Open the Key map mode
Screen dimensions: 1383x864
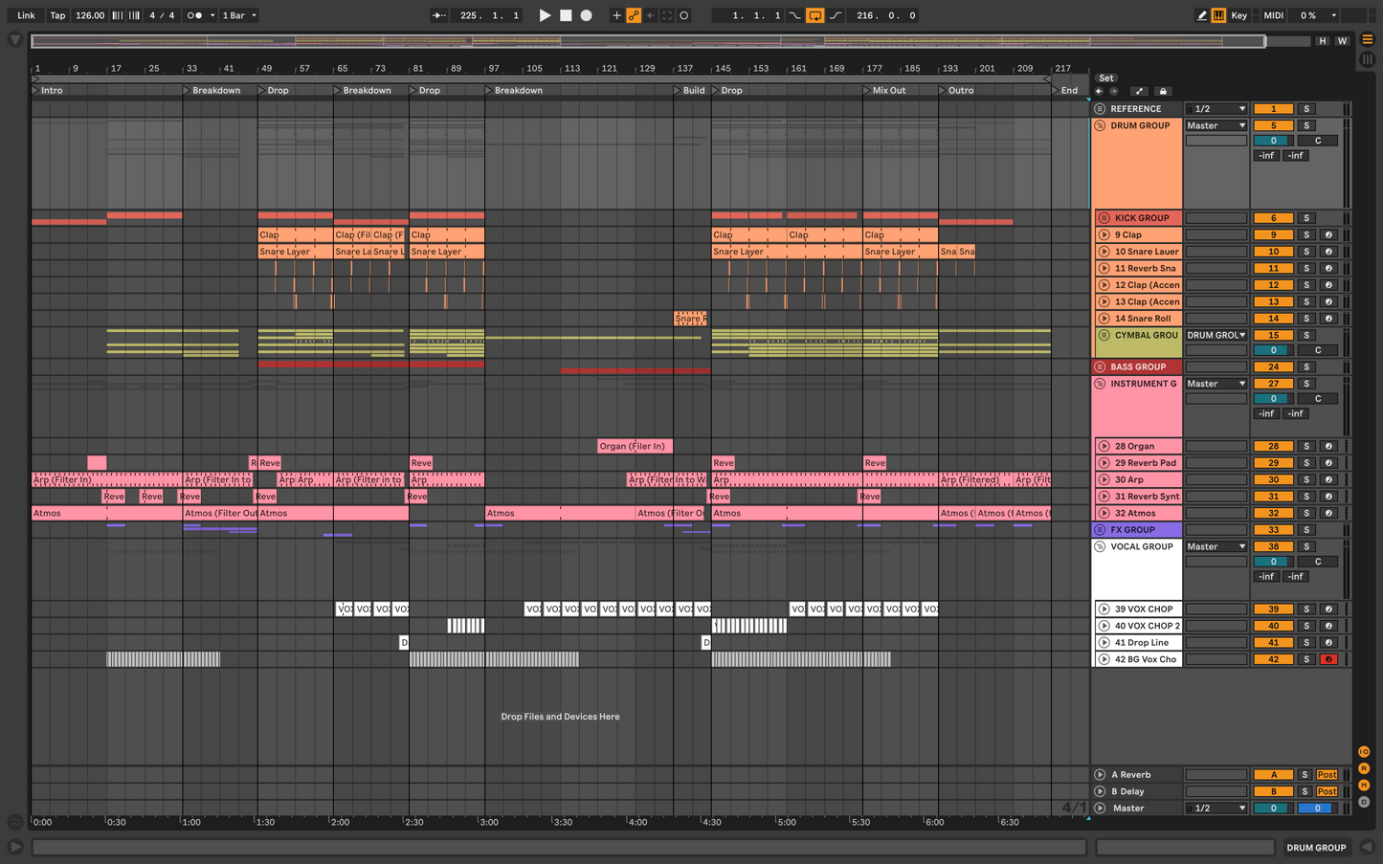click(1238, 15)
